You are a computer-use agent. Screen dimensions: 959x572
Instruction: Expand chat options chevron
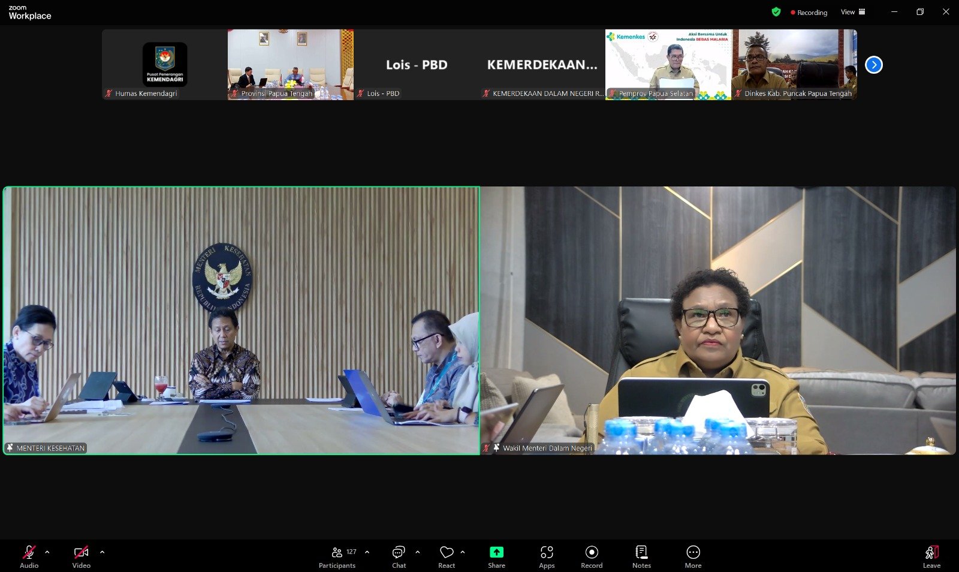point(418,552)
